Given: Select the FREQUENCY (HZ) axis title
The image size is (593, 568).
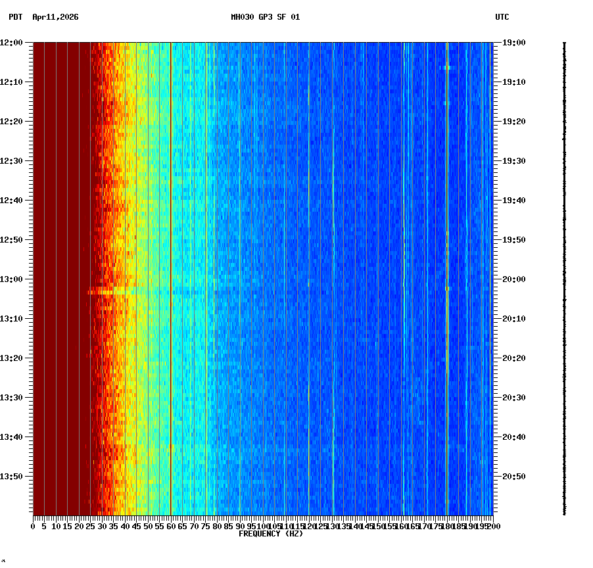Looking at the screenshot, I should 270,533.
